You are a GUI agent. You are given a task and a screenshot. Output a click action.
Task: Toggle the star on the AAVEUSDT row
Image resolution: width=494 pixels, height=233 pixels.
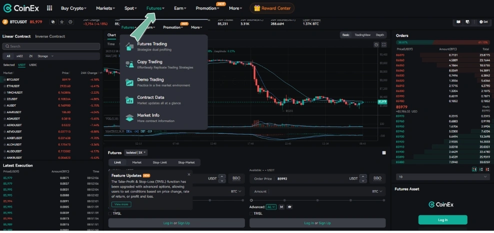[4, 112]
